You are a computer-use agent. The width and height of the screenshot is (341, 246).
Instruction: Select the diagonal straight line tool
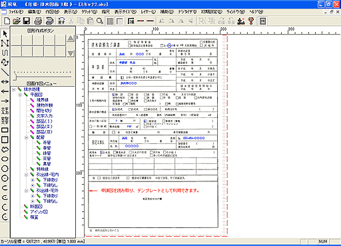[5, 72]
